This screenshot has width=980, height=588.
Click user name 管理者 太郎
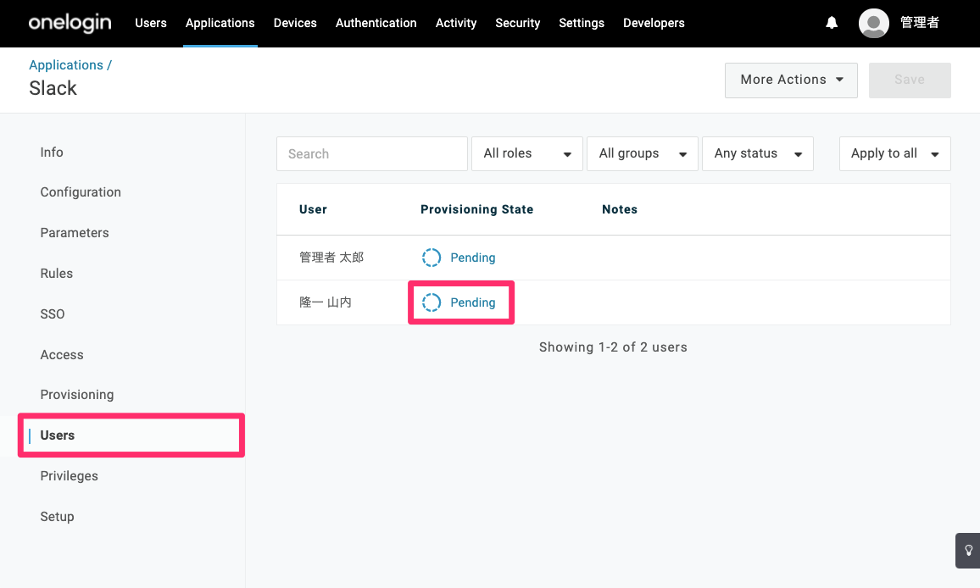click(331, 258)
